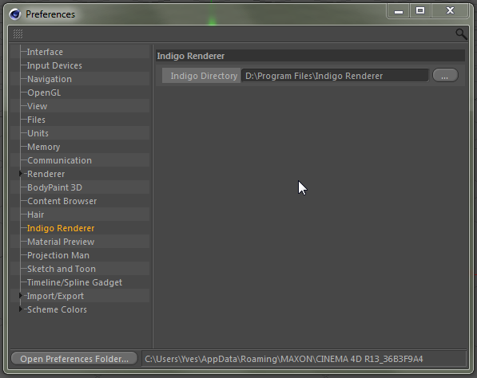
Task: Click the Cinema 4D logo icon
Action: (15, 14)
